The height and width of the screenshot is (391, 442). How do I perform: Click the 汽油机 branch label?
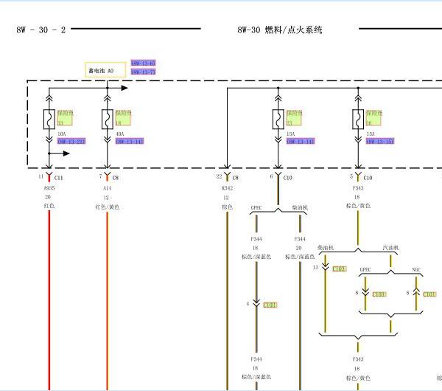click(x=390, y=248)
